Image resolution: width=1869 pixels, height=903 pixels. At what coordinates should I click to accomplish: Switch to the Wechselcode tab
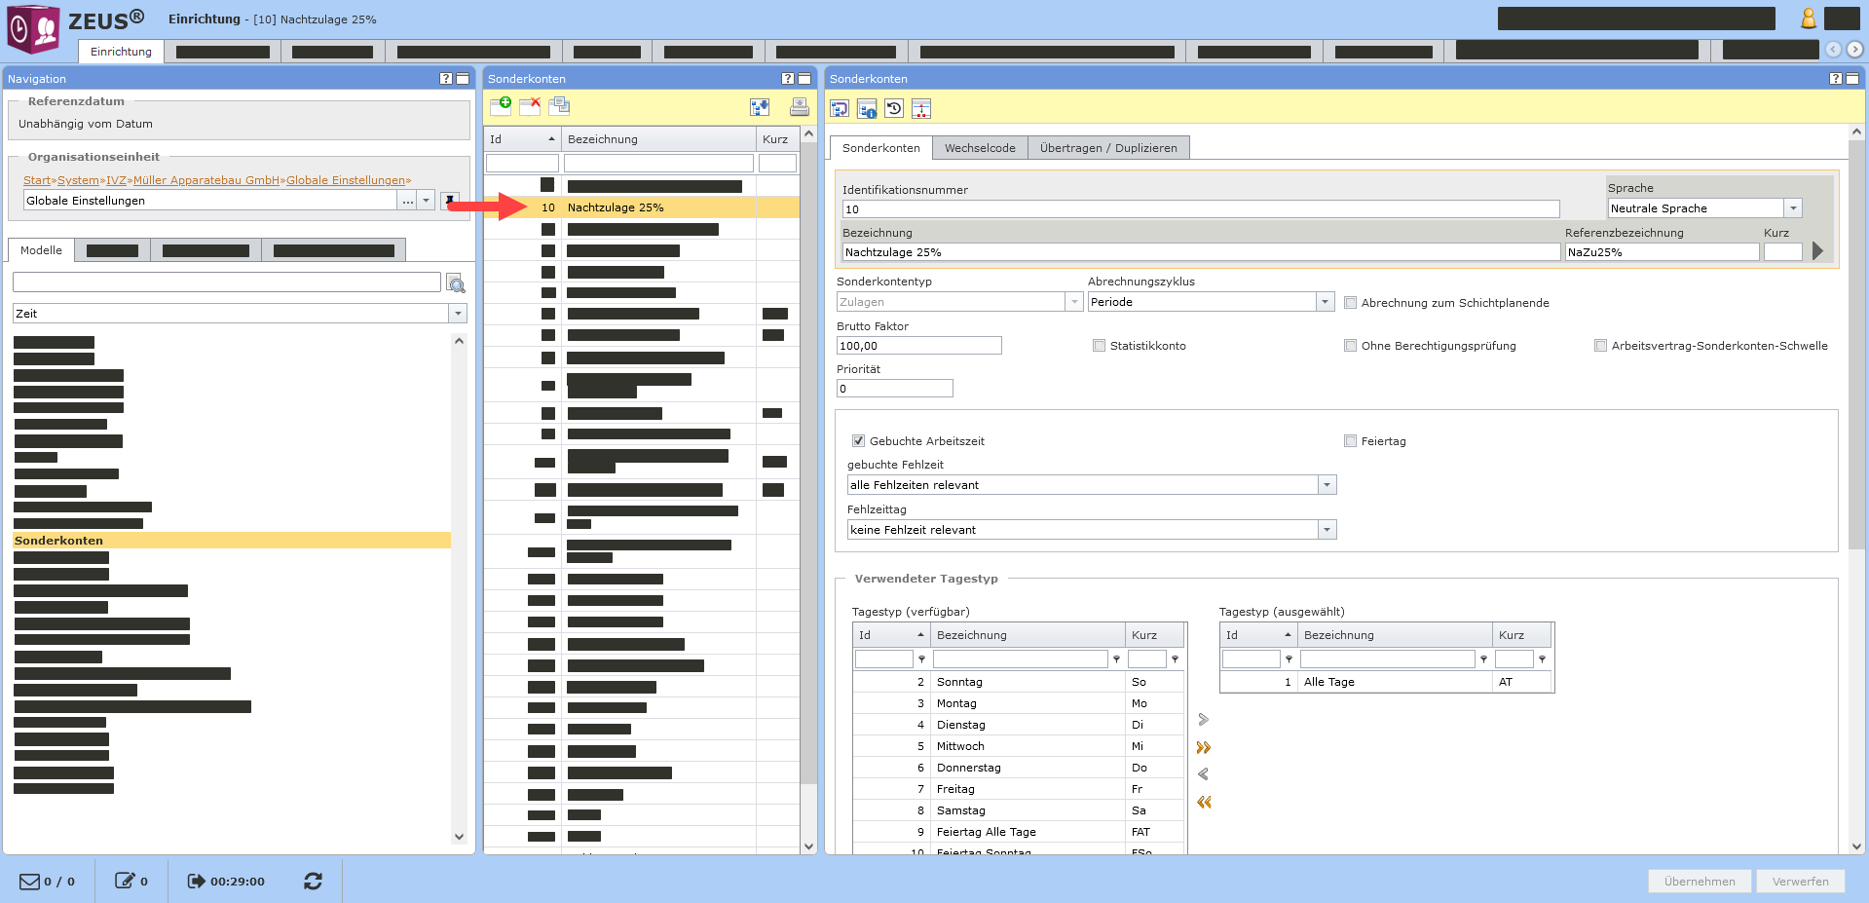click(979, 148)
